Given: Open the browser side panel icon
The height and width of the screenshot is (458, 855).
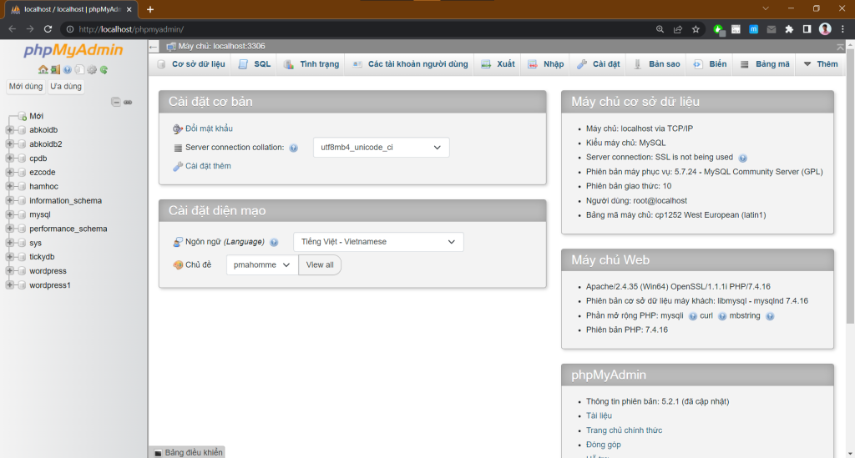Looking at the screenshot, I should click(807, 29).
